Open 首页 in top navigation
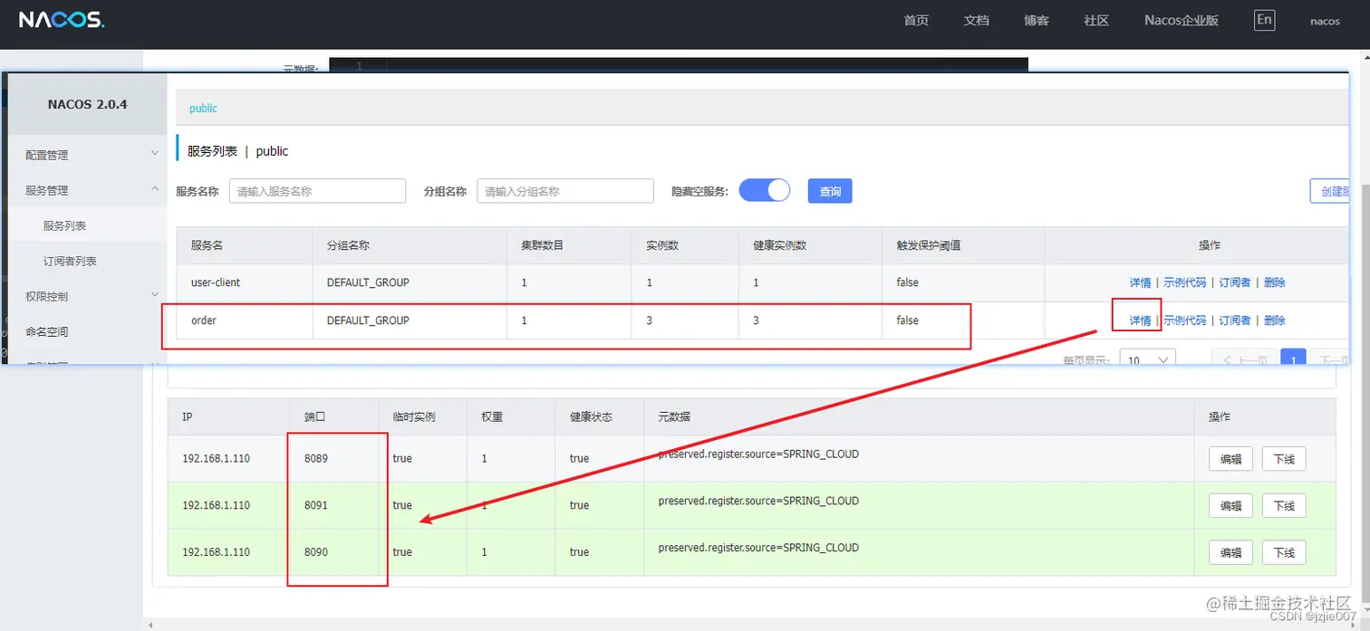The height and width of the screenshot is (631, 1370). (916, 20)
